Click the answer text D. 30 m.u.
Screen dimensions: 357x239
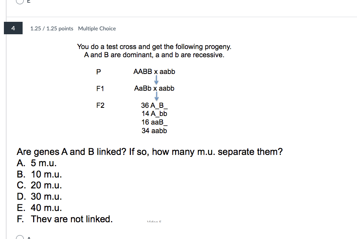pyautogui.click(x=39, y=197)
